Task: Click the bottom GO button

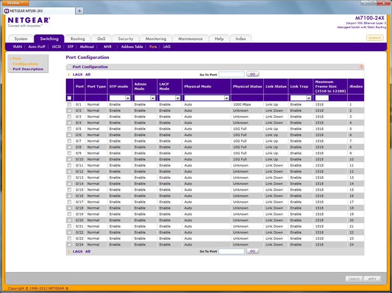Action: 253,251
